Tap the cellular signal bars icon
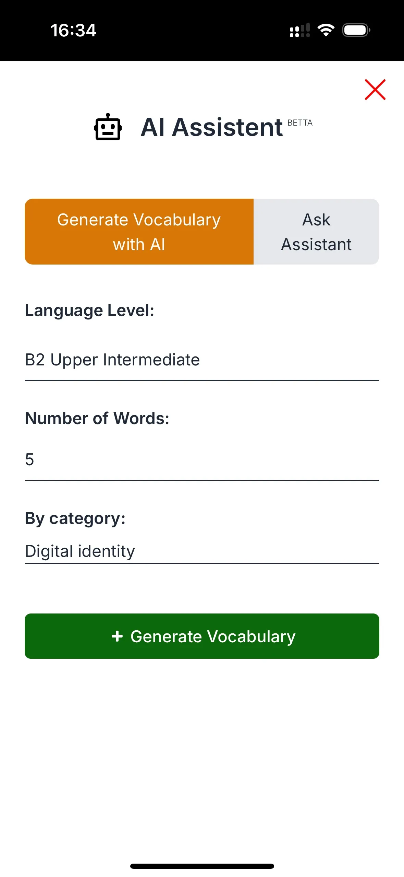The width and height of the screenshot is (404, 877). coord(299,30)
